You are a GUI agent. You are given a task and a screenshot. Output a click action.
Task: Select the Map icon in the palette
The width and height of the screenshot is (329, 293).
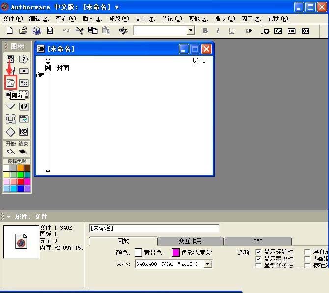tap(24, 83)
